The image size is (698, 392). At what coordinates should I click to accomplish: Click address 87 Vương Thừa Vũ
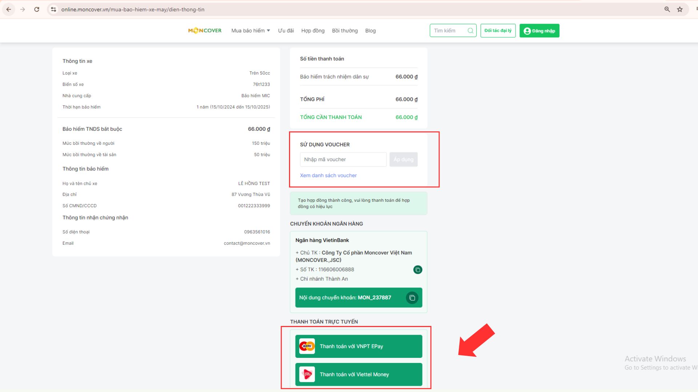[x=250, y=195]
